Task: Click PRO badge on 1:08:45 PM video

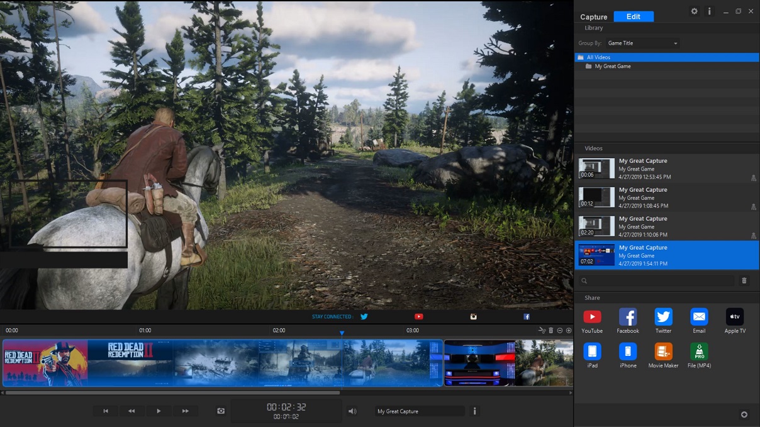Action: (x=753, y=207)
